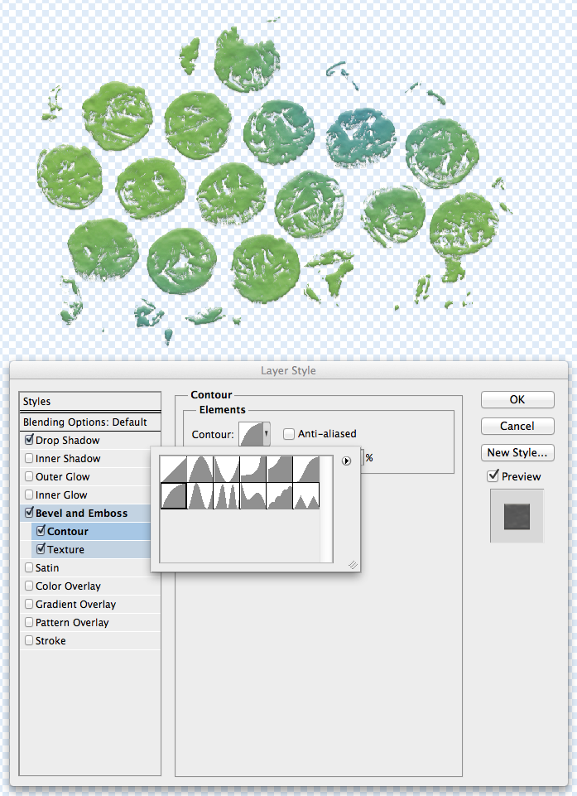Viewport: 577px width, 796px height.
Task: Click OK to apply layer style
Action: pyautogui.click(x=517, y=399)
